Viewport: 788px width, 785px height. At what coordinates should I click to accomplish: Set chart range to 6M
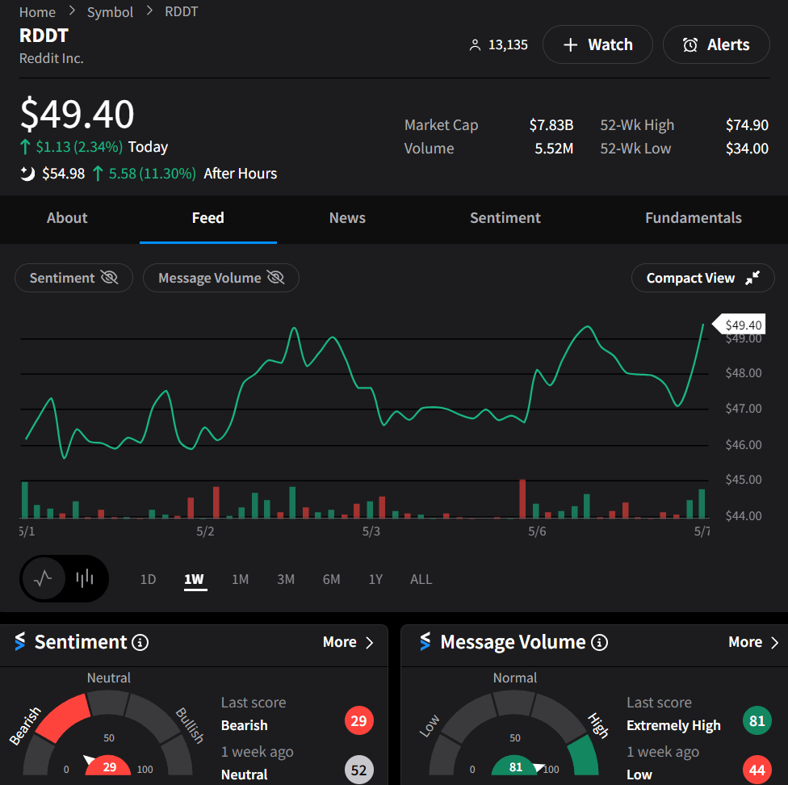[x=331, y=579]
